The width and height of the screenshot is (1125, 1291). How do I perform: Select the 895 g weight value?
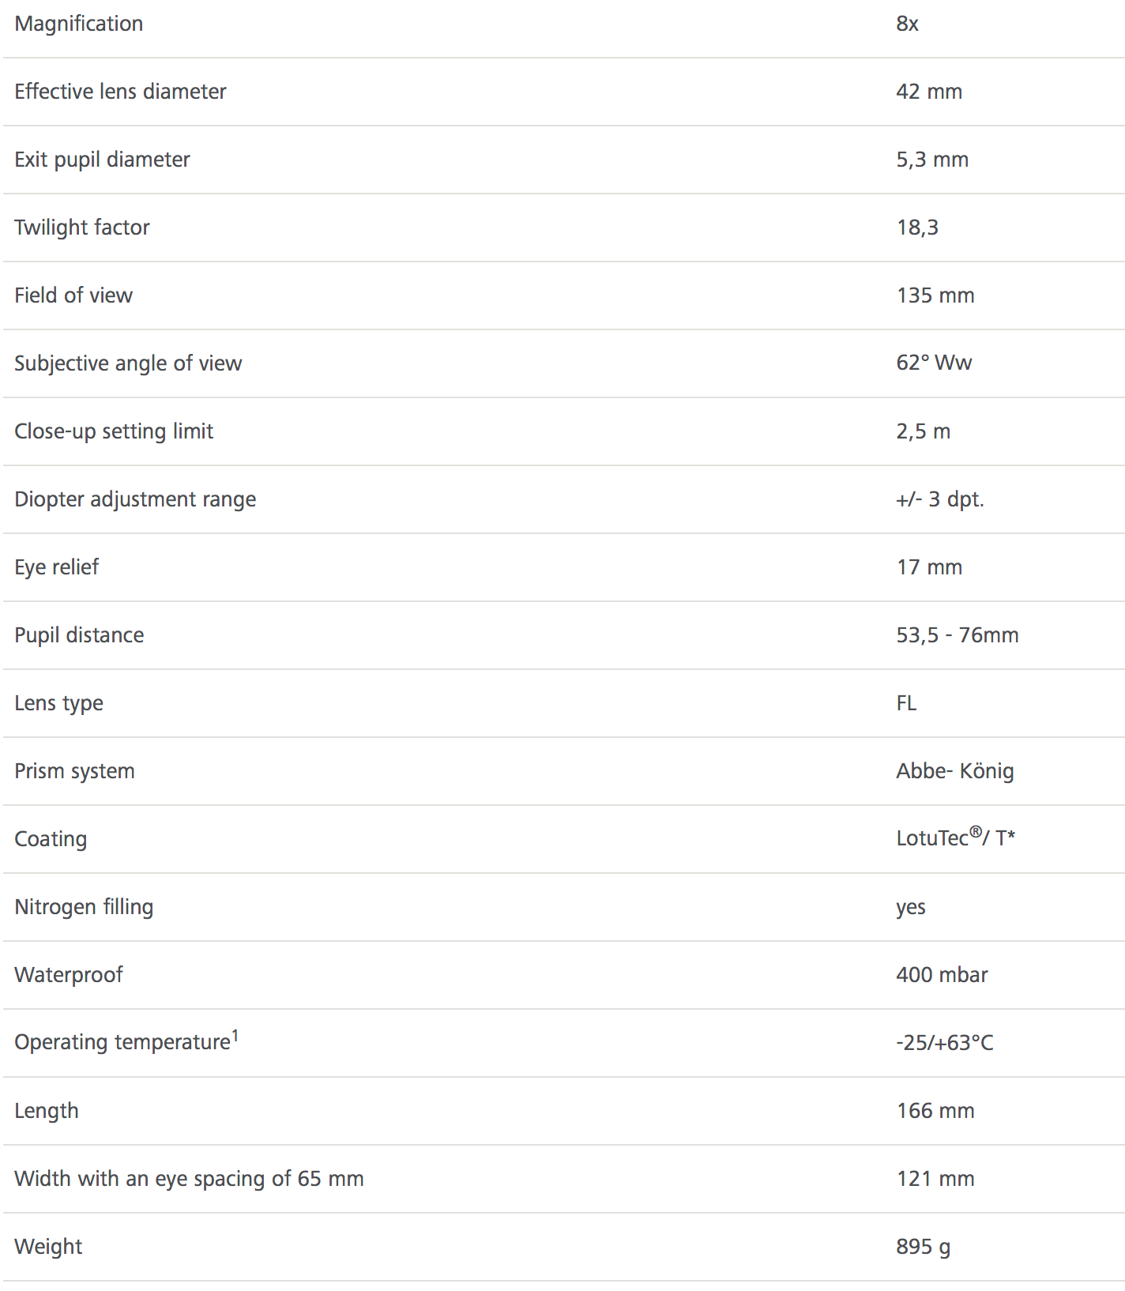(923, 1247)
